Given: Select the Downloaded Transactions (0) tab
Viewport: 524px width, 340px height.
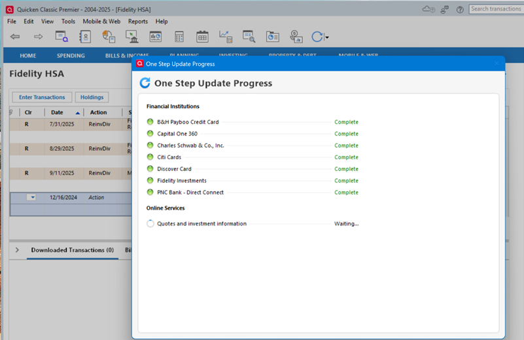Looking at the screenshot, I should (73, 250).
